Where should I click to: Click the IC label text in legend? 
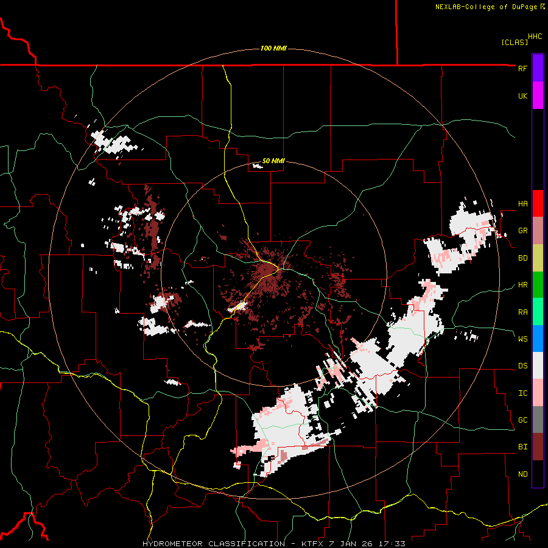(x=522, y=393)
